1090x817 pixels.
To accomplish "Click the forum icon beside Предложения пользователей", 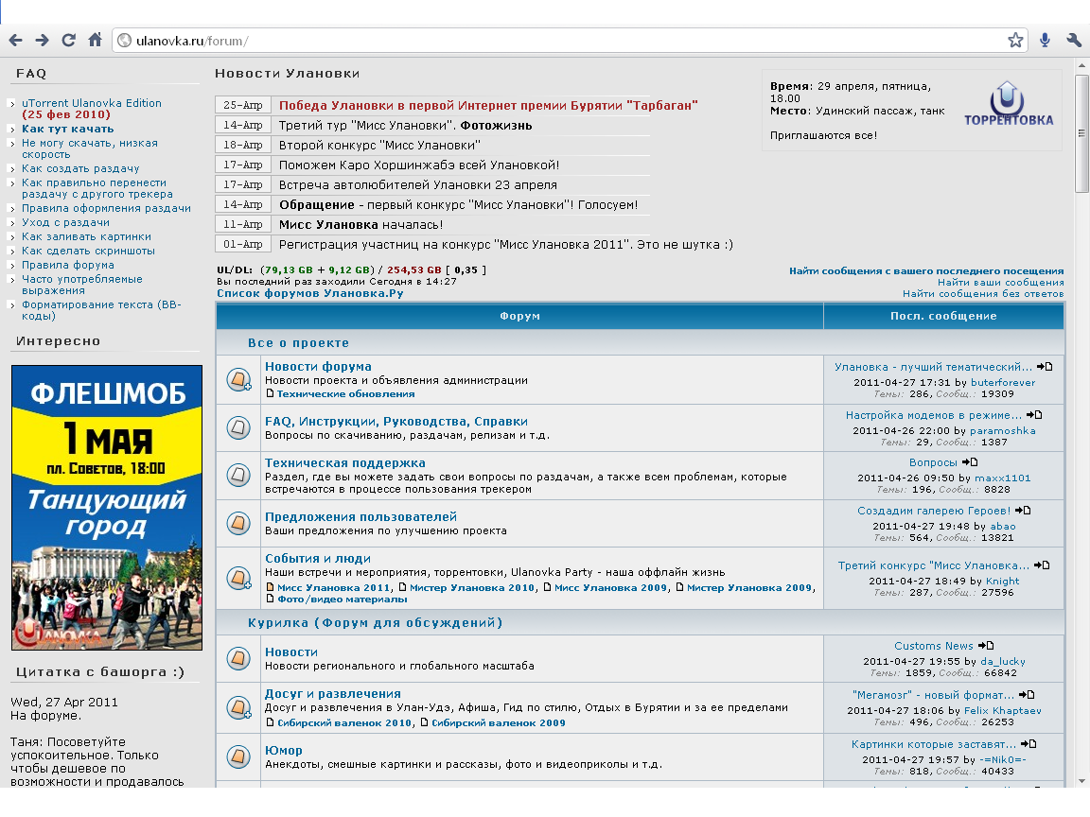I will (238, 523).
